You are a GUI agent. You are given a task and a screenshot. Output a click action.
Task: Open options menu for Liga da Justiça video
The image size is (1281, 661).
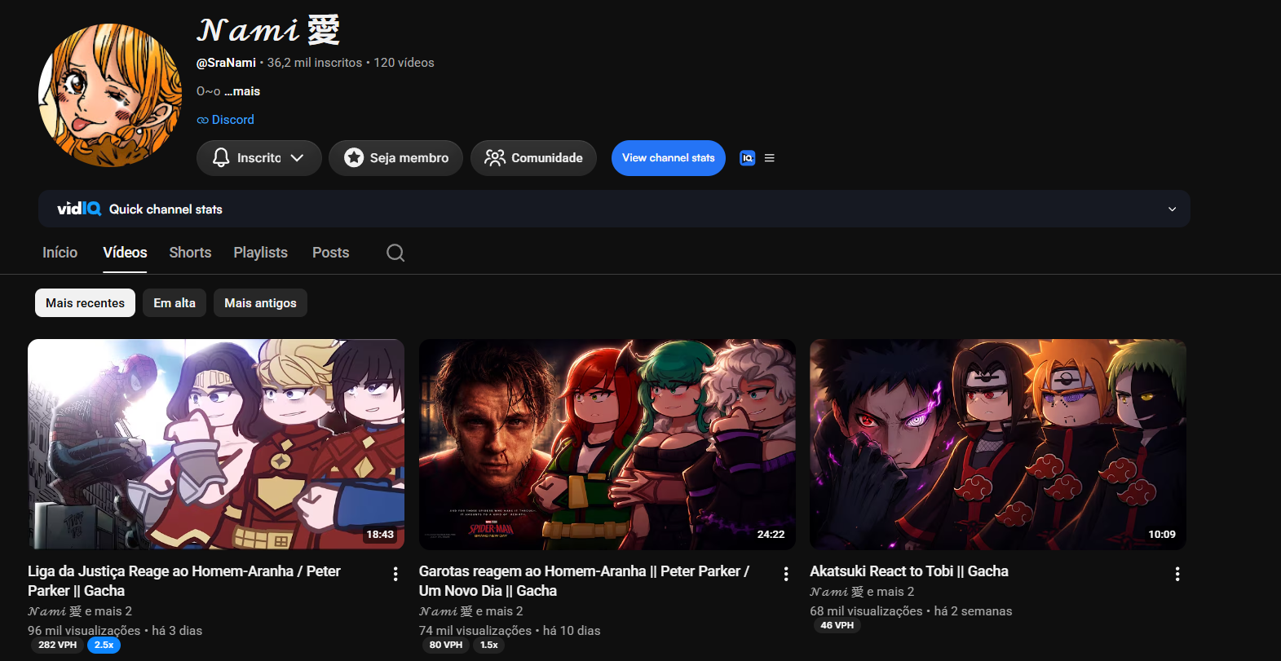tap(395, 574)
